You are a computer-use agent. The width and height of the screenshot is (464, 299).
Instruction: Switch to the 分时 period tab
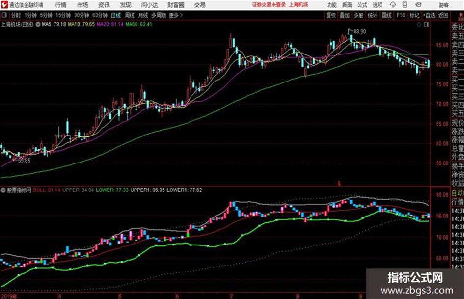click(x=16, y=15)
